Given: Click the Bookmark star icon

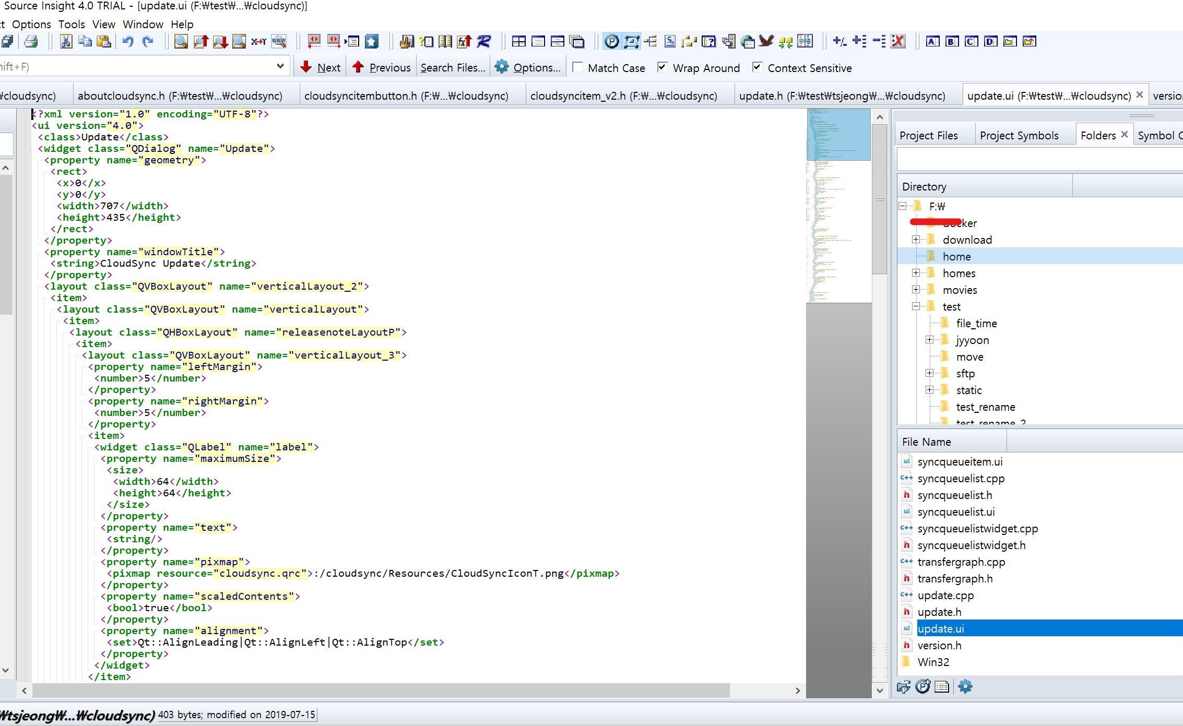Looking at the screenshot, I should [x=372, y=42].
